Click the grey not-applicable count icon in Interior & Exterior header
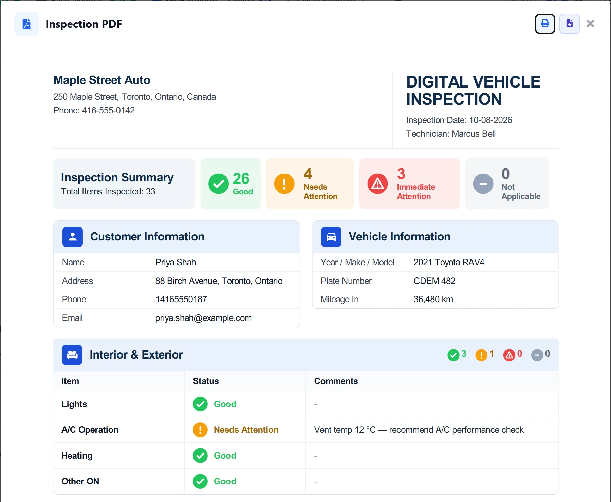 (537, 355)
